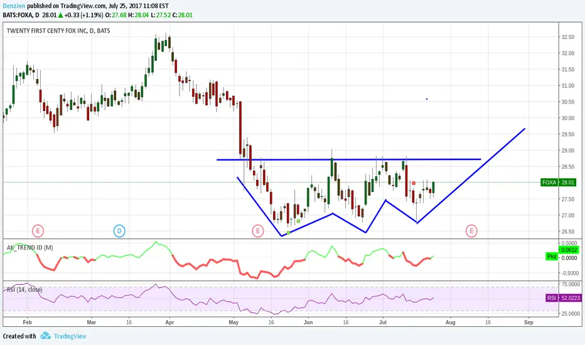Click the Apr date axis label
Image resolution: width=585 pixels, height=345 pixels.
tap(169, 322)
